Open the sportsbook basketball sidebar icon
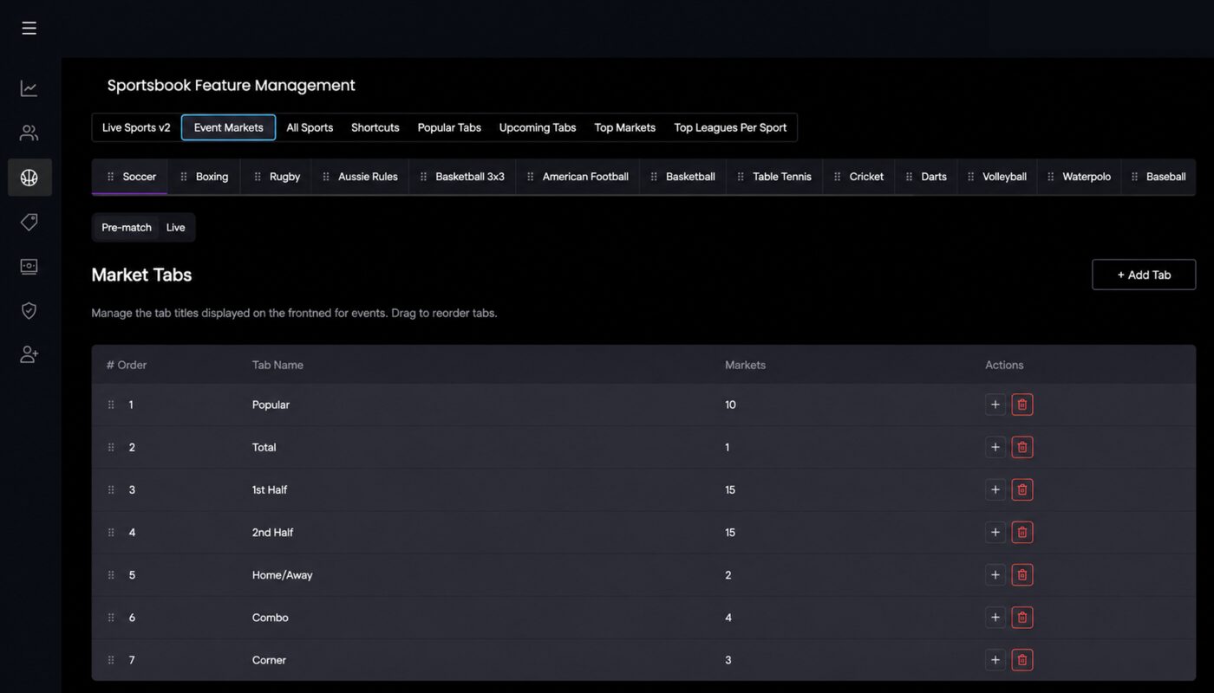Viewport: 1214px width, 693px height. point(29,178)
